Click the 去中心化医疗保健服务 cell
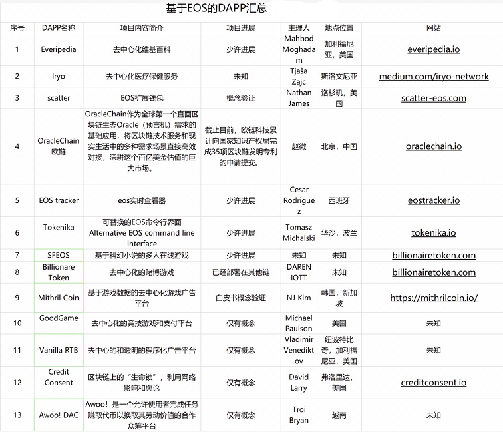 (x=142, y=76)
